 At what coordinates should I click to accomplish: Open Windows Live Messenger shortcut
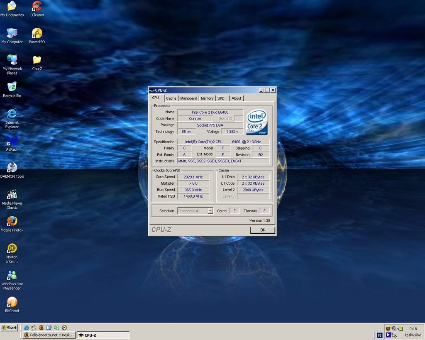12,275
